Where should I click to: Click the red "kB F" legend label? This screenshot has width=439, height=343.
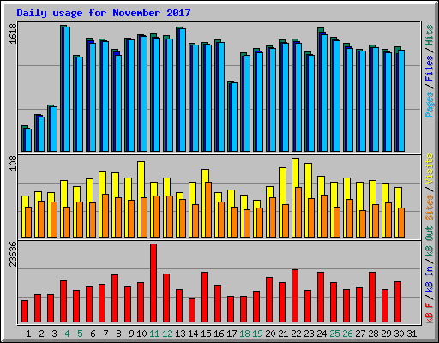pyautogui.click(x=429, y=313)
